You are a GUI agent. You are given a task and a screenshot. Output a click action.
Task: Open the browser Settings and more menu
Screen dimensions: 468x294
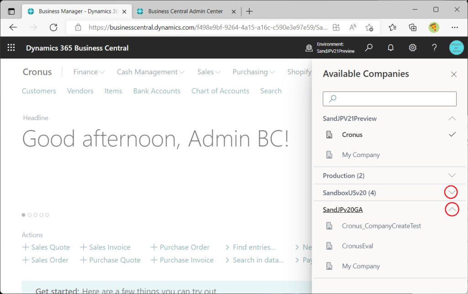455,27
